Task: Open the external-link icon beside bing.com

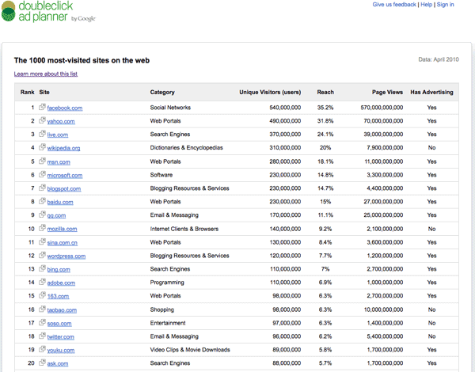Action: pos(42,268)
